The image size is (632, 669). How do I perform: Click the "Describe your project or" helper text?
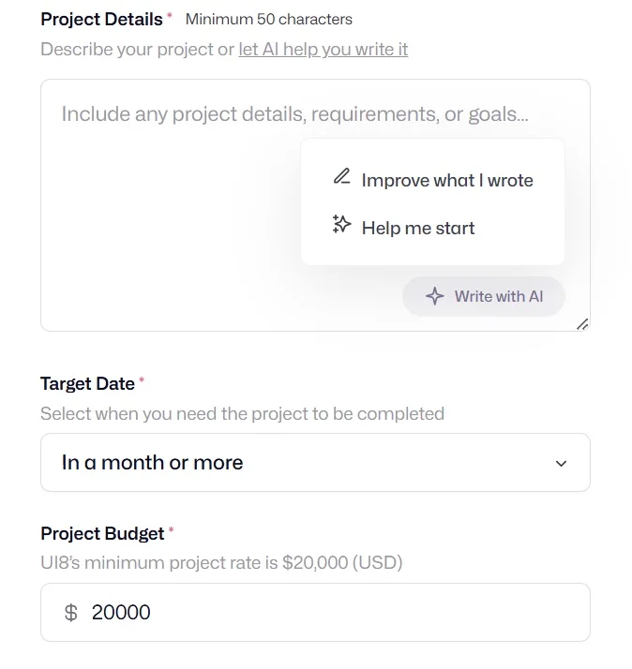[137, 50]
